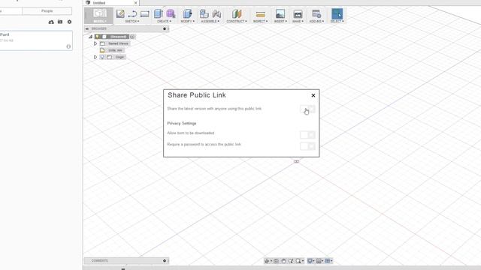Toggle Allow item to be downloaded switch
The image size is (481, 270).
point(307,135)
